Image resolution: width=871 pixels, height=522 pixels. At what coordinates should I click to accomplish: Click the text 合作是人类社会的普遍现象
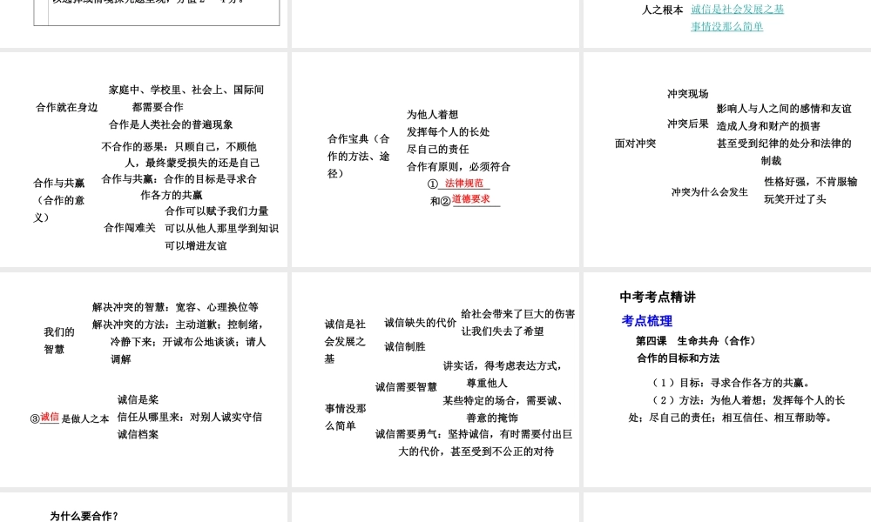(x=171, y=124)
